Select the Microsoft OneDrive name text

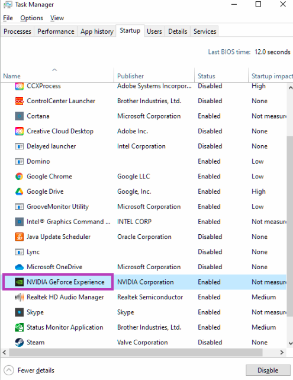pos(54,267)
